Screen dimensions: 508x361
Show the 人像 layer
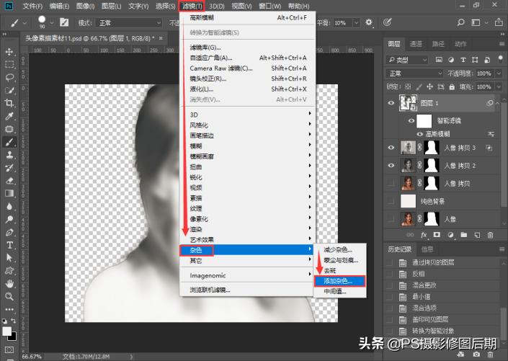[x=391, y=219]
